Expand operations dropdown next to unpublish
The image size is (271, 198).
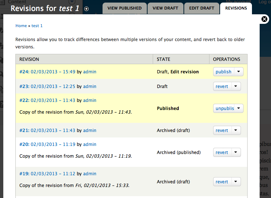click(x=239, y=108)
